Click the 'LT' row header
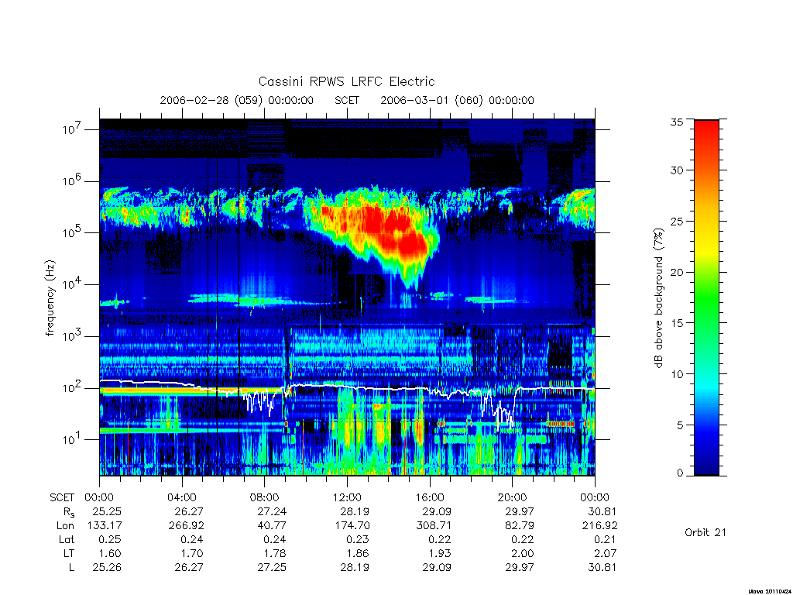The image size is (793, 595). (68, 553)
